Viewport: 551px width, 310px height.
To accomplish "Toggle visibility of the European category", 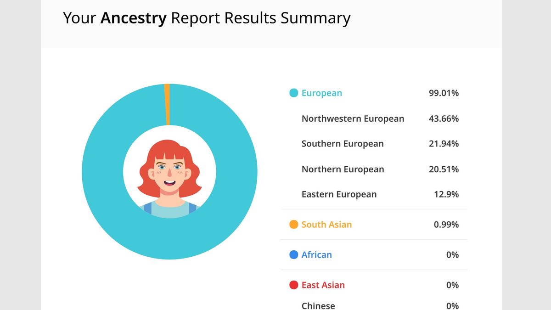I will pyautogui.click(x=321, y=93).
